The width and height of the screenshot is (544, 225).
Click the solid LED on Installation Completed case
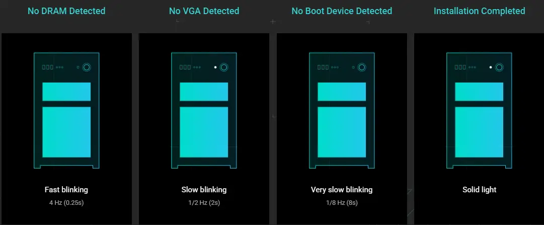491,67
